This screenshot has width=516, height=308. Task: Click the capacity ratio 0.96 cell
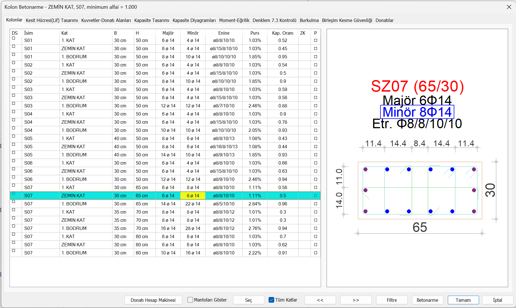click(x=283, y=204)
